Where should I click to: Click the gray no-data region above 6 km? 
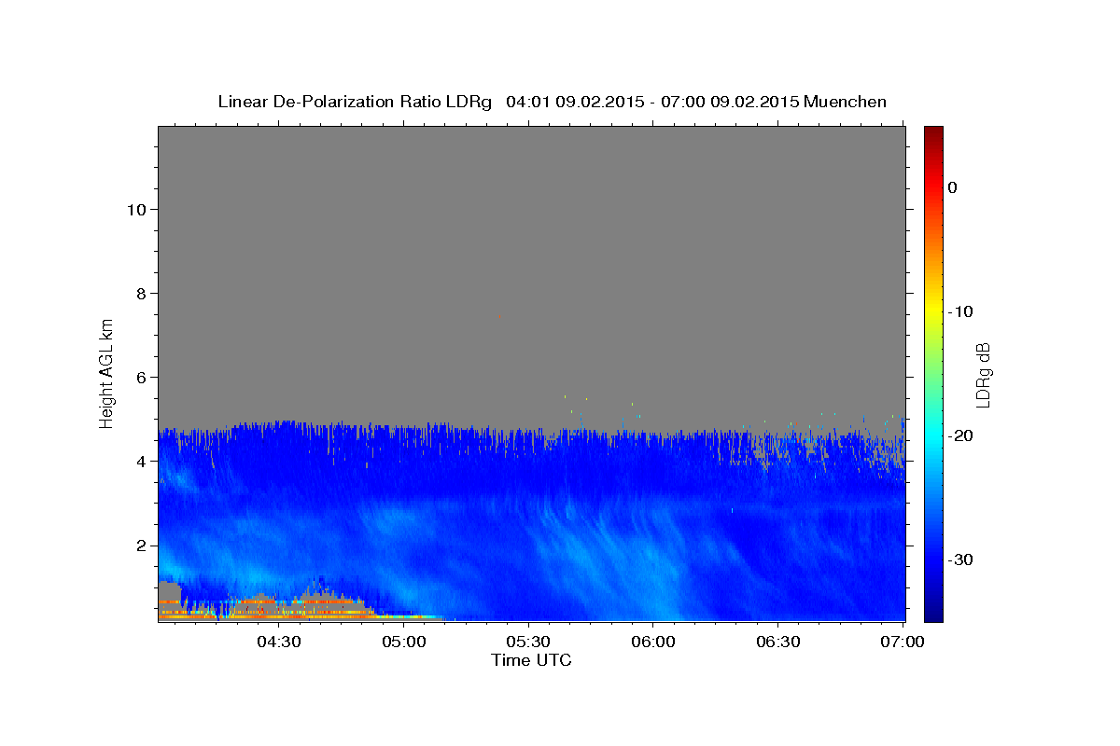pyautogui.click(x=531, y=252)
